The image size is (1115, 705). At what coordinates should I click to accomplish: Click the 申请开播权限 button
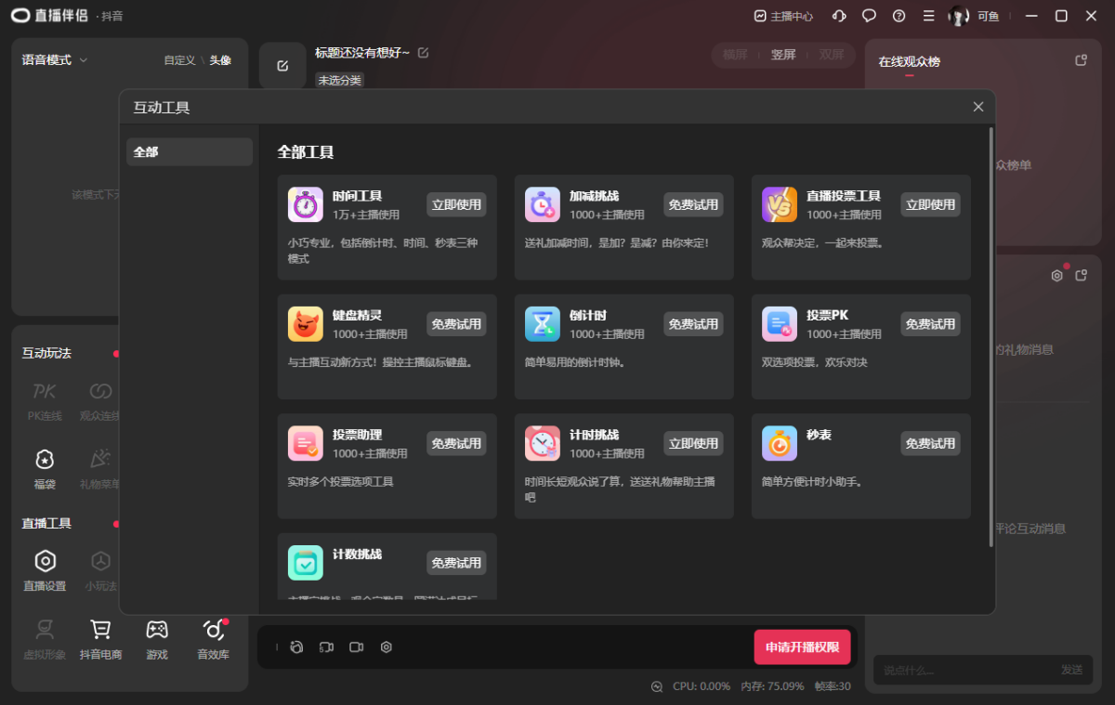[x=802, y=647]
